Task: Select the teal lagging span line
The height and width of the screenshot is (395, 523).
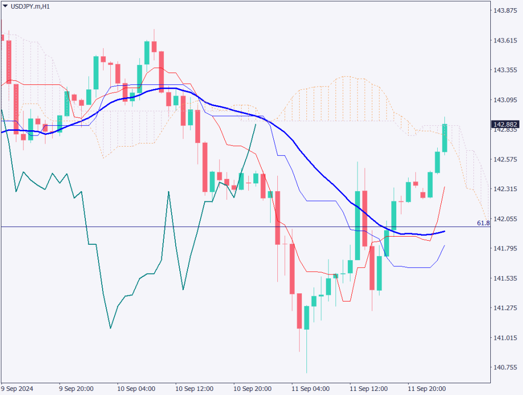Action: pyautogui.click(x=97, y=286)
